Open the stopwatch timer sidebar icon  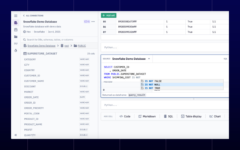[16, 50]
